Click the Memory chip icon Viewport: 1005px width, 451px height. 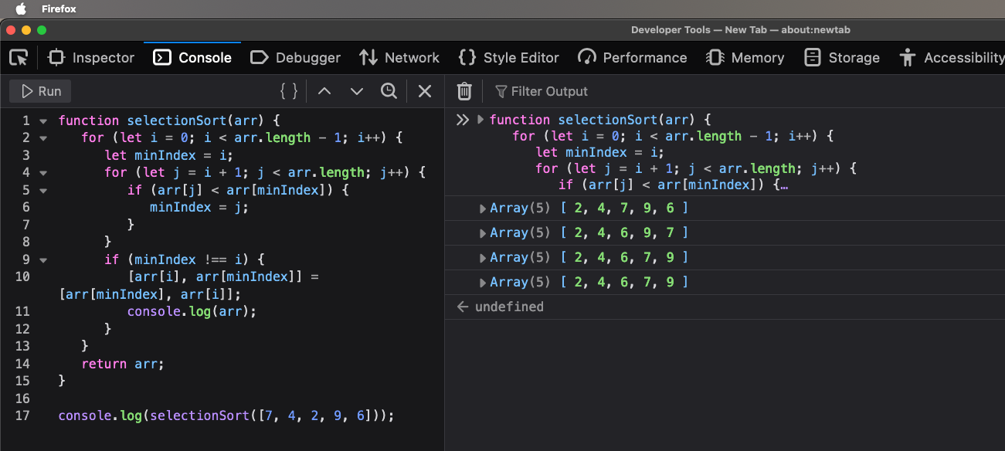tap(715, 57)
